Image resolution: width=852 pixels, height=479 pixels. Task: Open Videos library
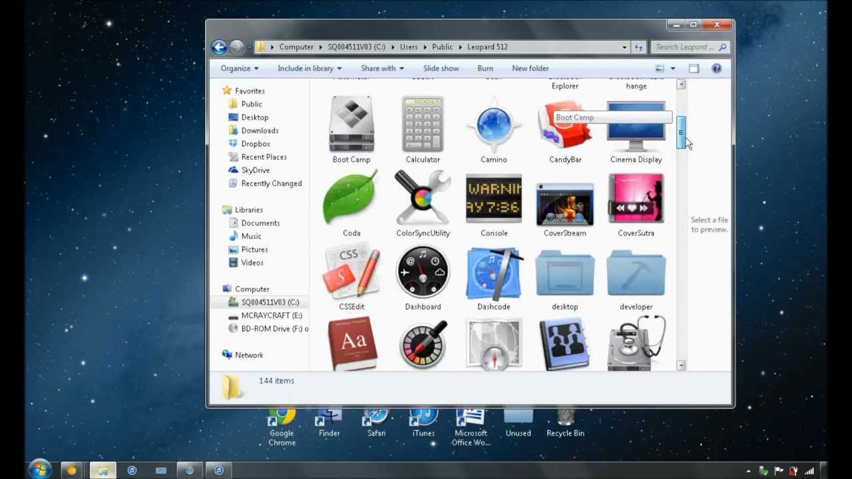pyautogui.click(x=252, y=263)
